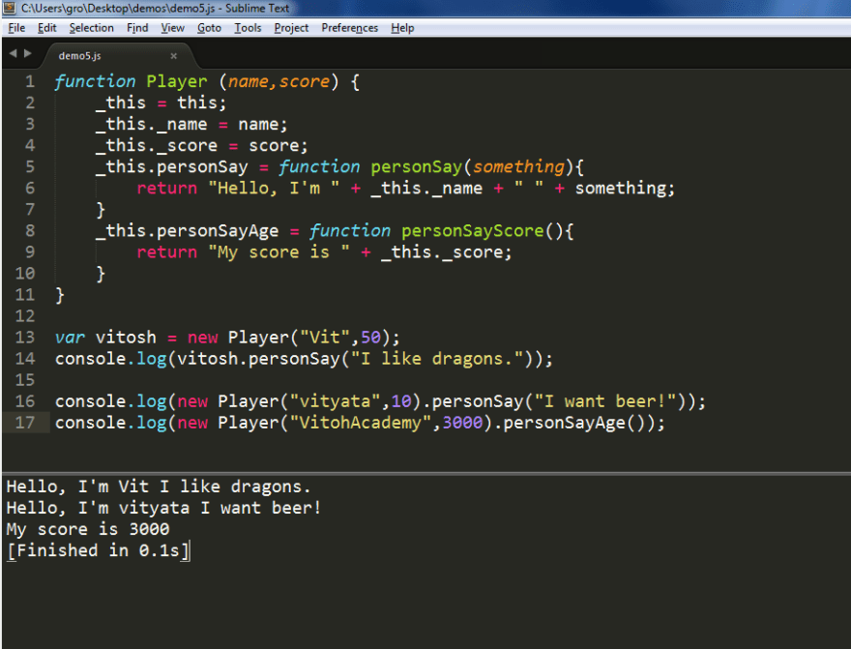Viewport: 851px width, 649px height.
Task: Click 'this;' on line 2
Action: 202,103
